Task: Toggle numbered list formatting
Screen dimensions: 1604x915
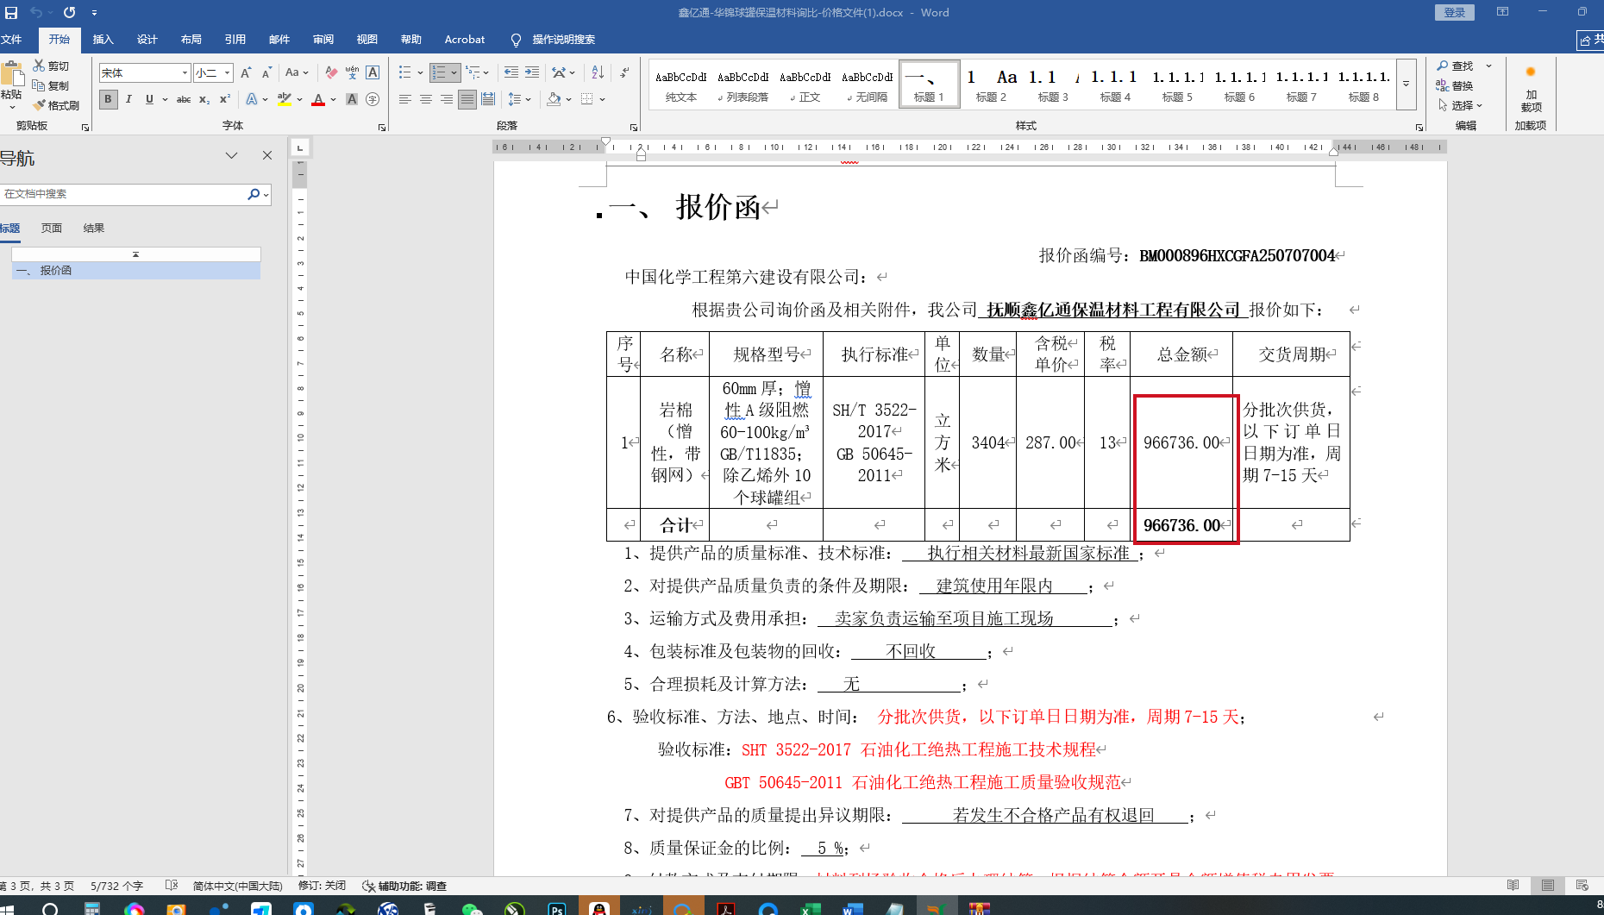Action: [439, 72]
